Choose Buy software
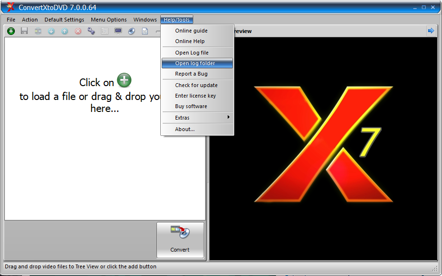Screen dimensions: 442x276 197,106
